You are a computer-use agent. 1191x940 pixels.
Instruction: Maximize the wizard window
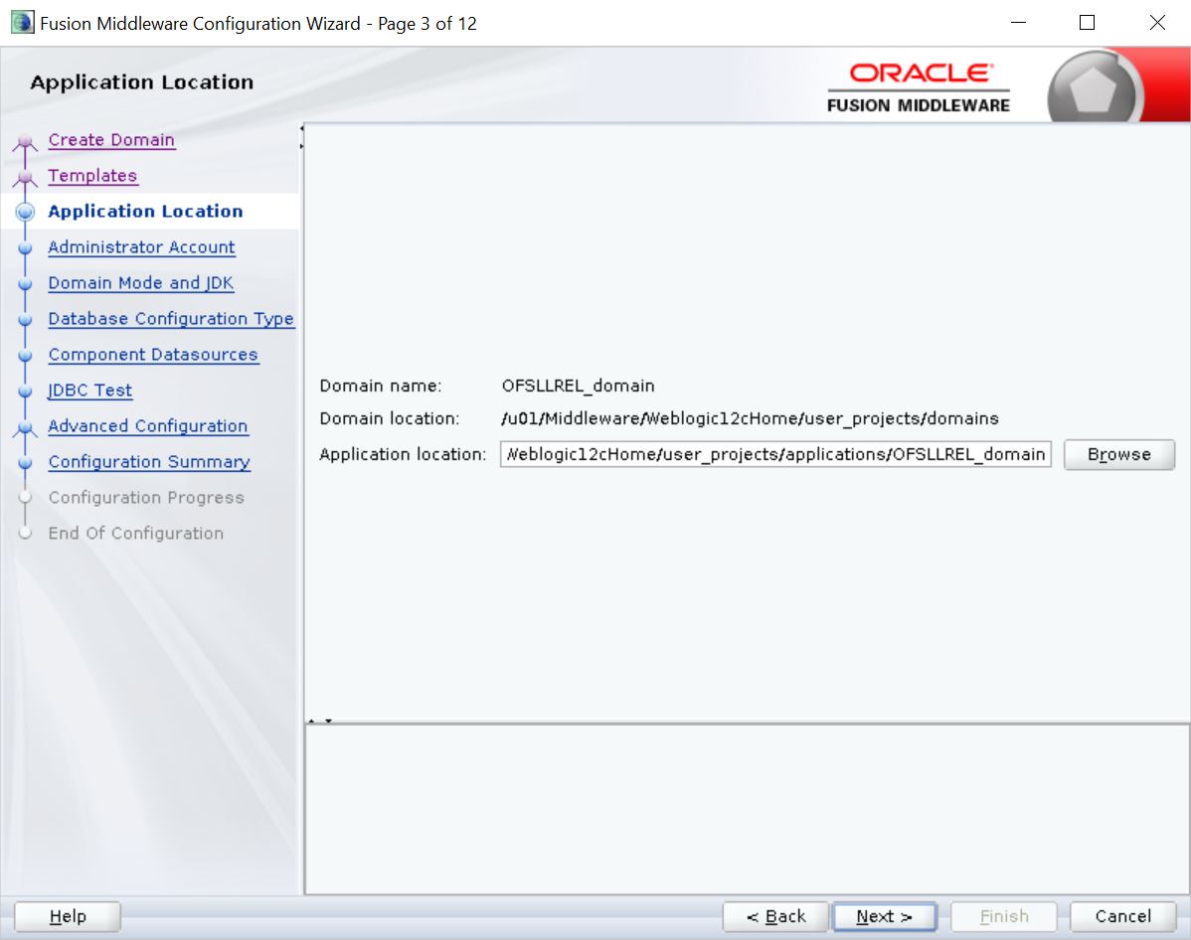click(1087, 23)
